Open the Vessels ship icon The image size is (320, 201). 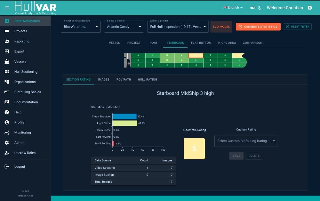(7, 61)
